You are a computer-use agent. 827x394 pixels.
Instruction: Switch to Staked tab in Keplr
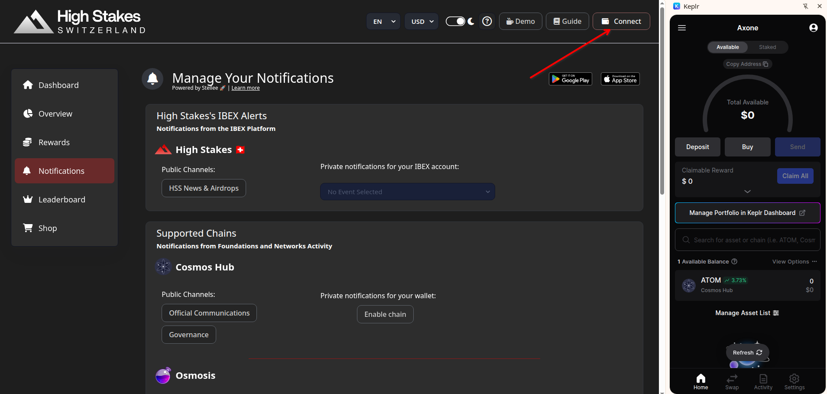tap(767, 47)
